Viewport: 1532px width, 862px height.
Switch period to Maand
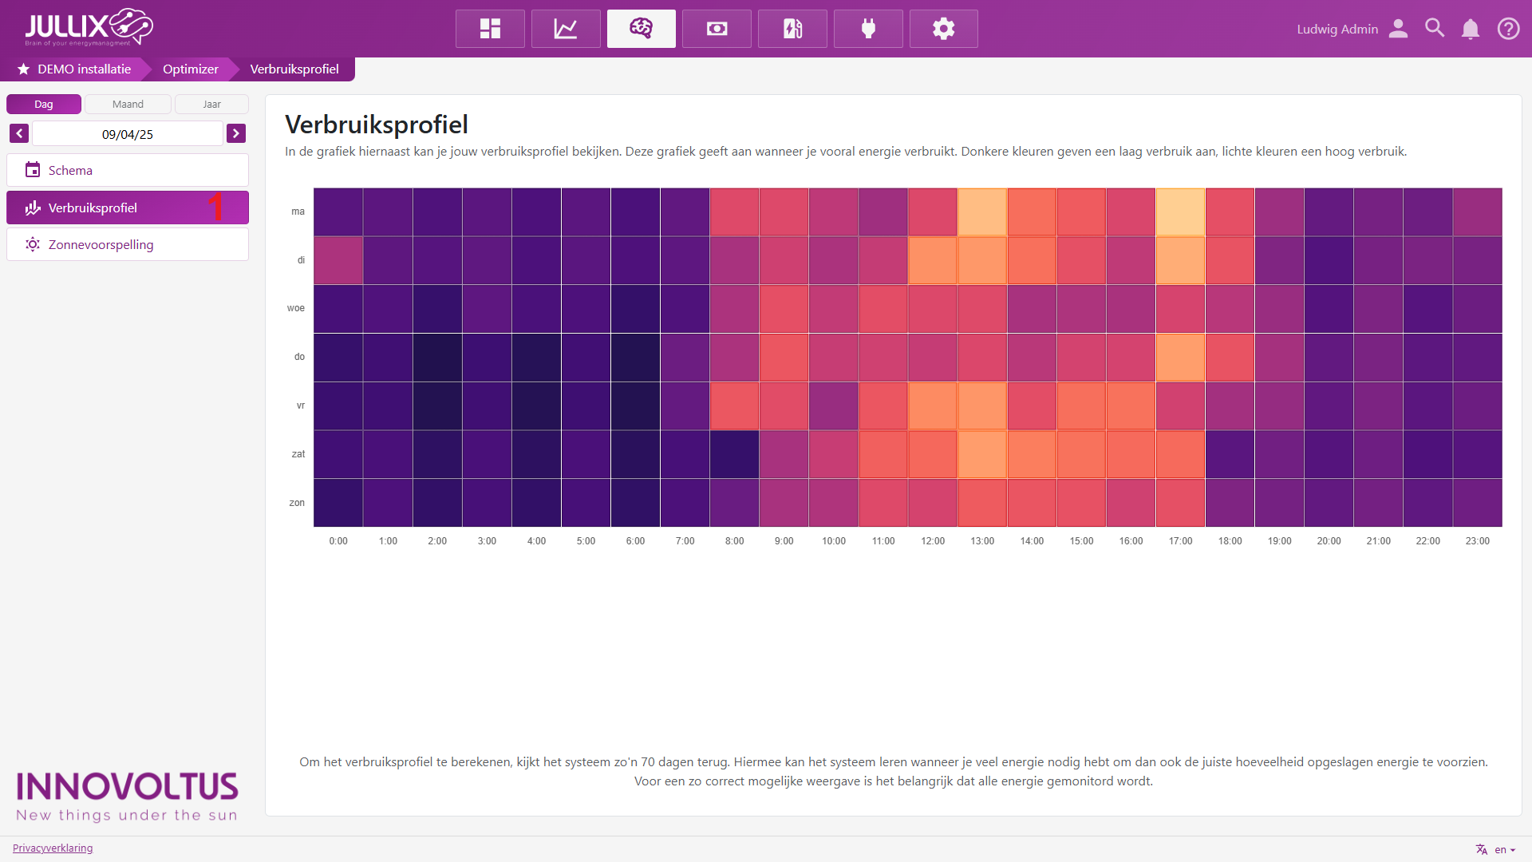point(128,105)
